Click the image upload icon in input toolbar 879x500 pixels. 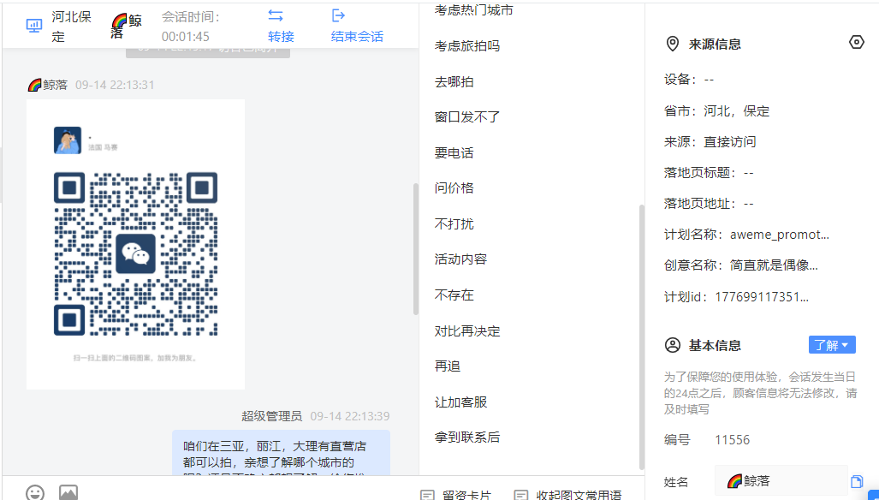pos(68,493)
